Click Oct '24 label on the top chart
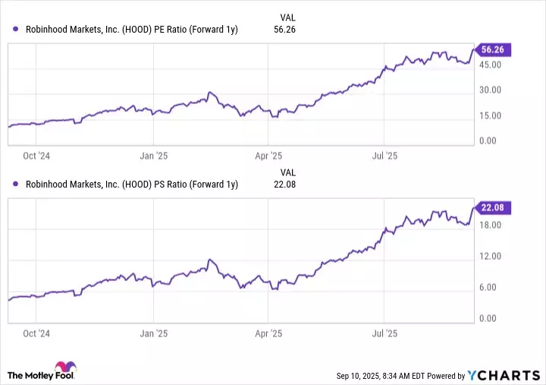546x385 pixels. [x=36, y=155]
